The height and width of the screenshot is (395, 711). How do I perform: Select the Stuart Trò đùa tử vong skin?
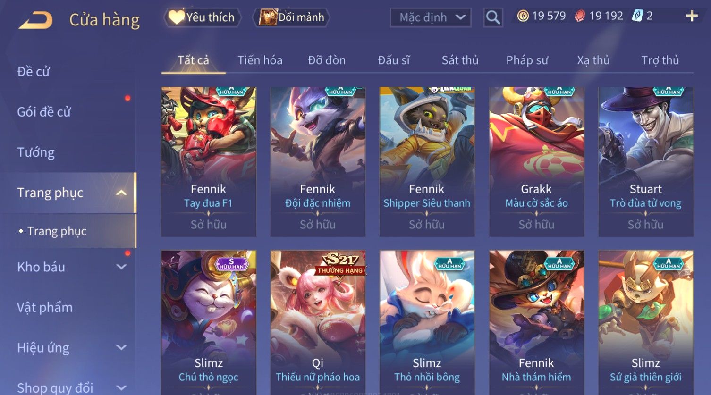click(x=645, y=161)
